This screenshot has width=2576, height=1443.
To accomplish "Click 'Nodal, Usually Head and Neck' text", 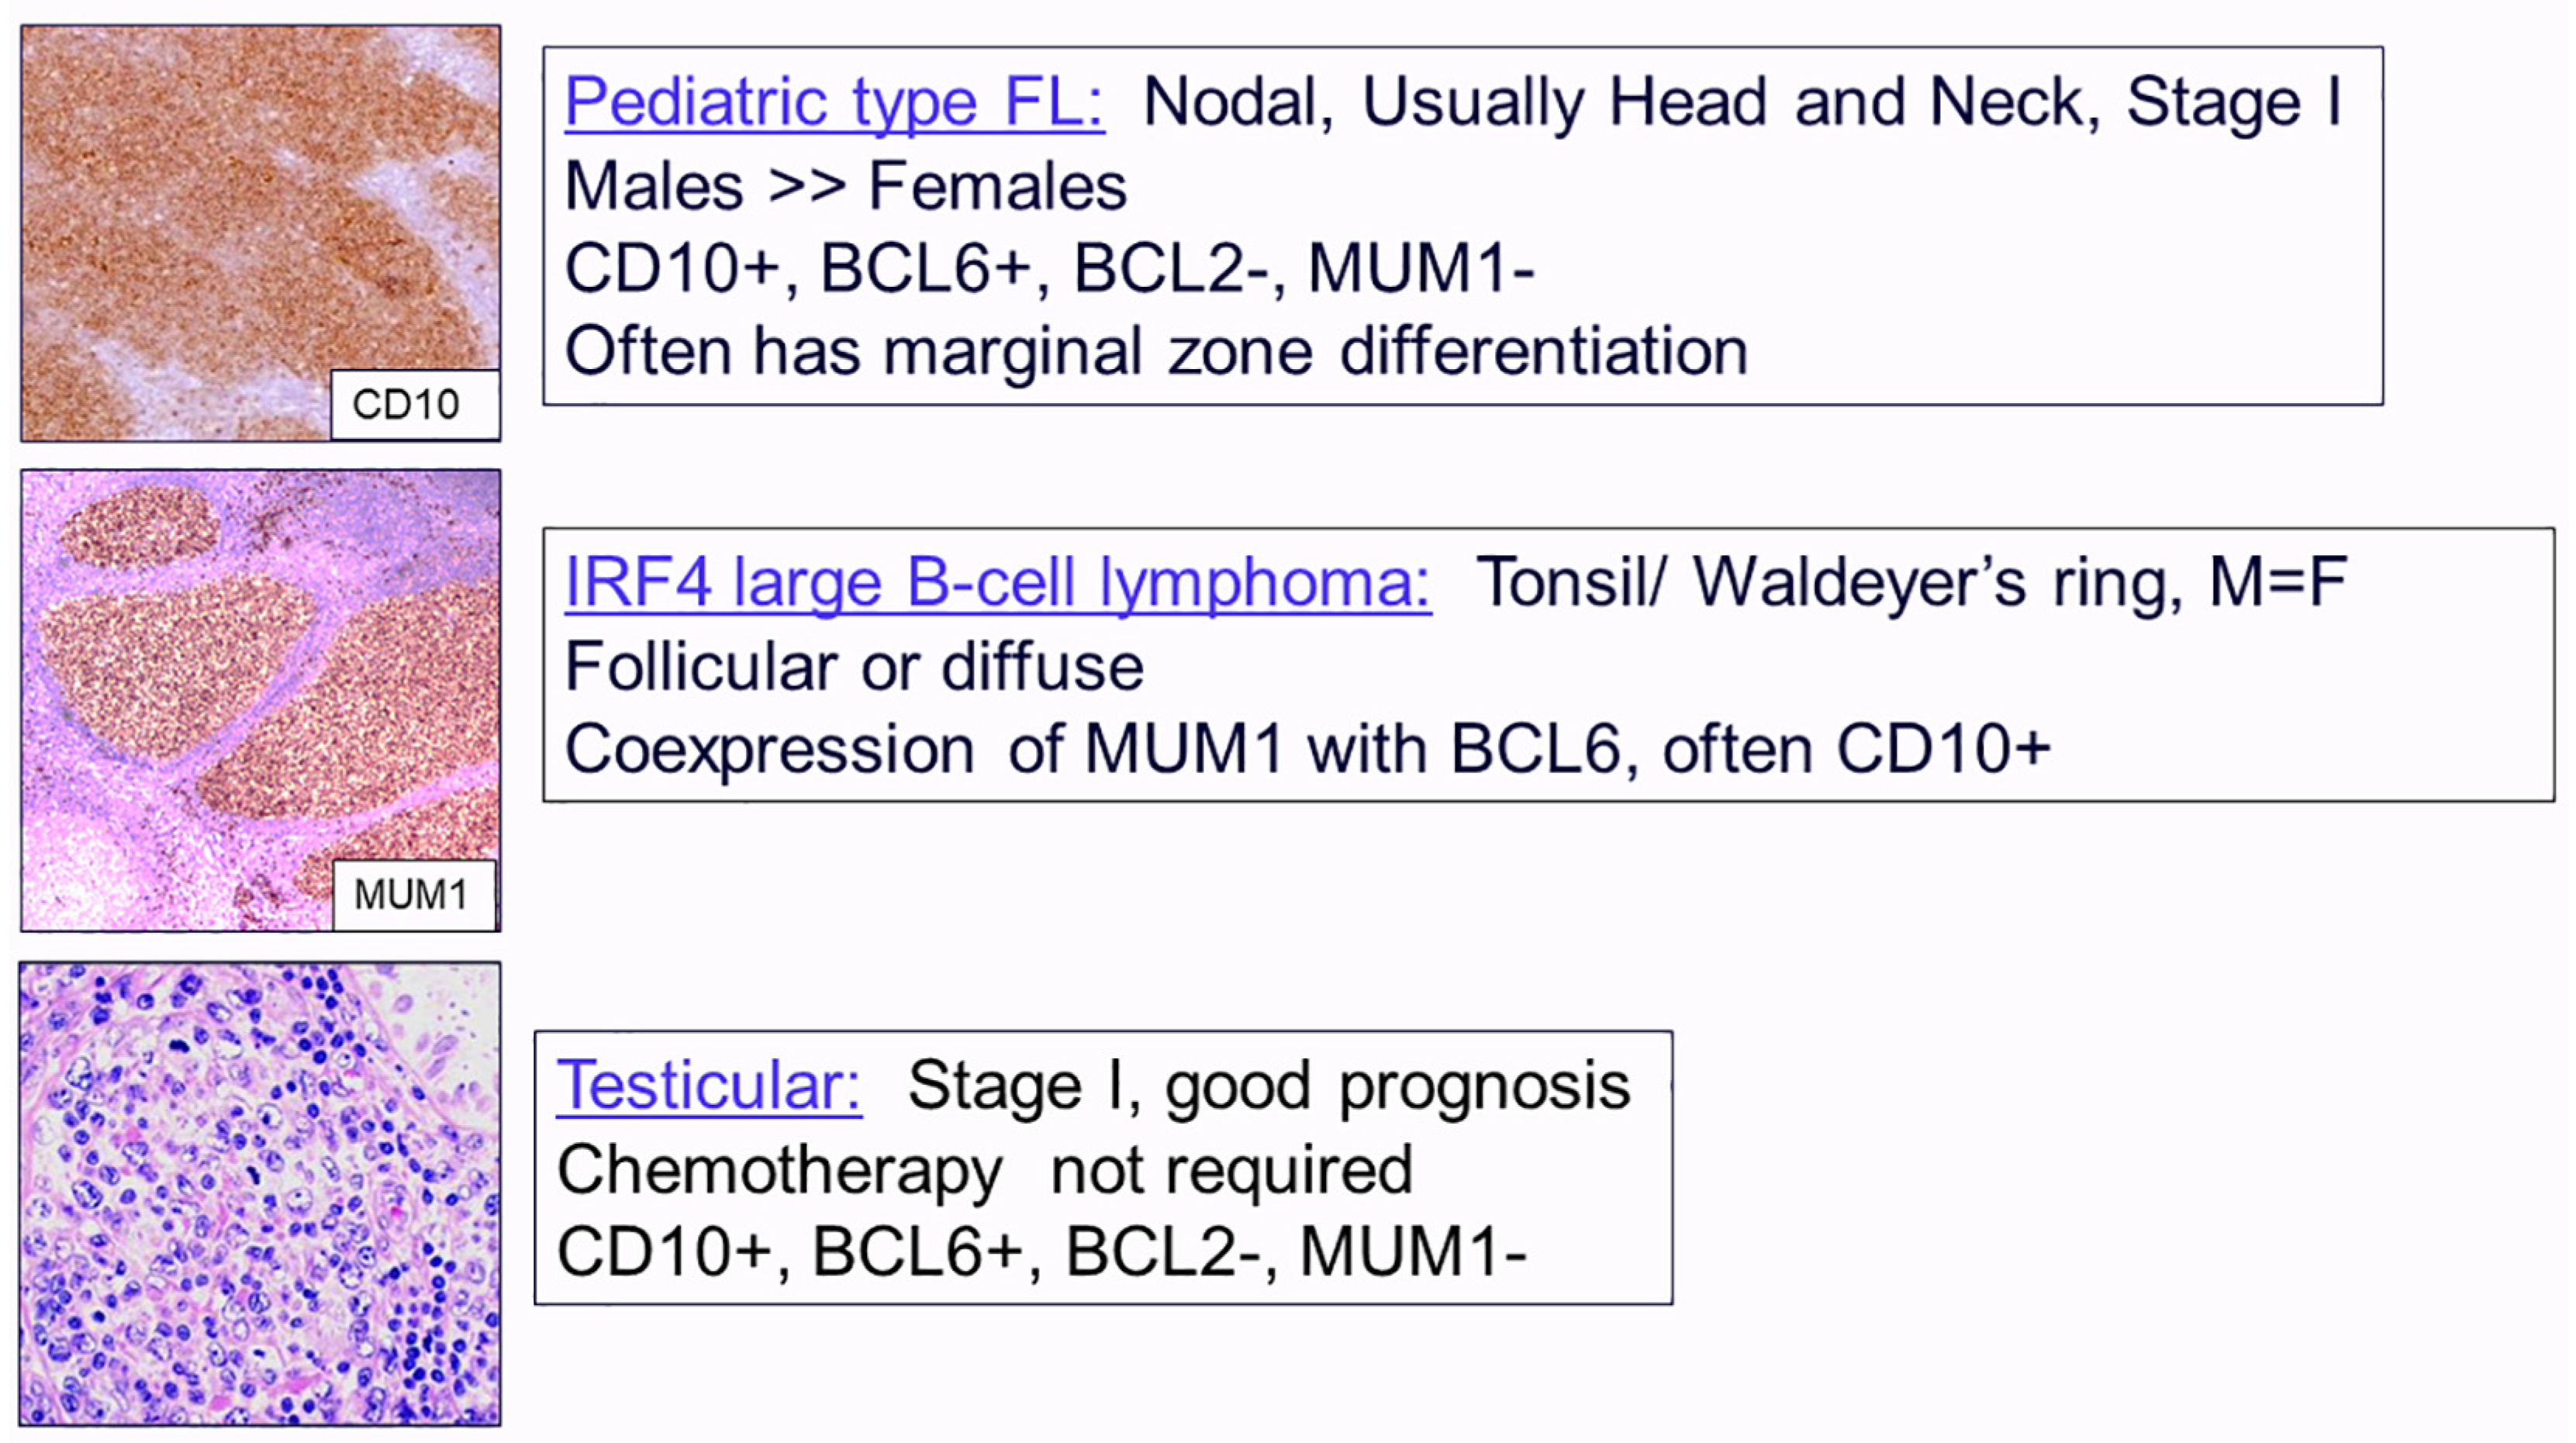I will point(1620,102).
